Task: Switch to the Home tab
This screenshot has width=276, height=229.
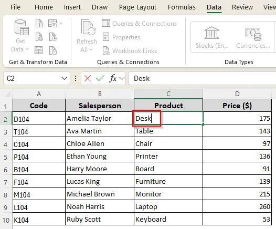Action: (x=44, y=7)
